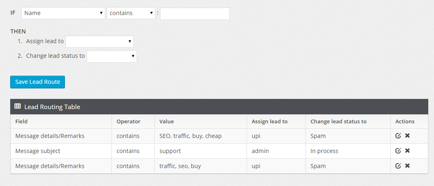Click the table icon beside Lead Routing Table
This screenshot has height=186, width=434.
pos(18,107)
